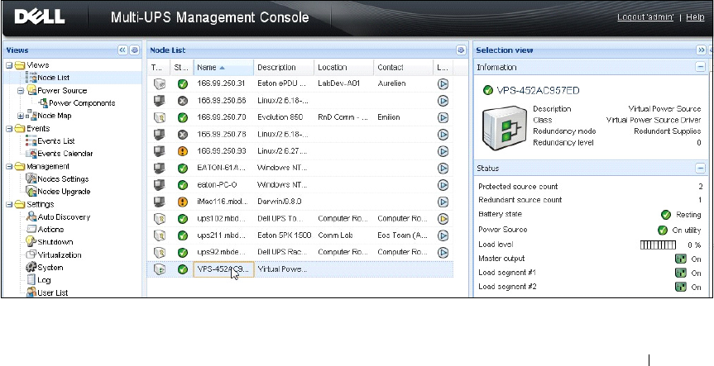714x366 pixels.
Task: Click yellow link icon for ups102 row
Action: [443, 218]
